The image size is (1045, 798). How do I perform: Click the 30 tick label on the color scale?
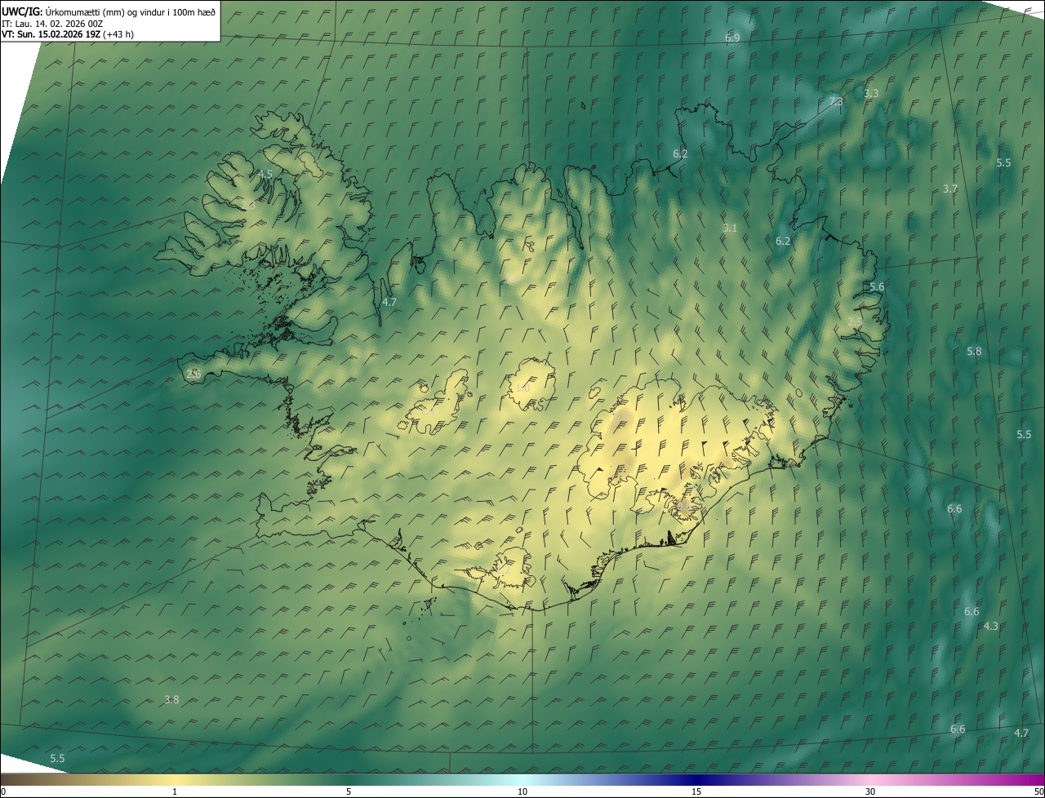click(x=870, y=791)
